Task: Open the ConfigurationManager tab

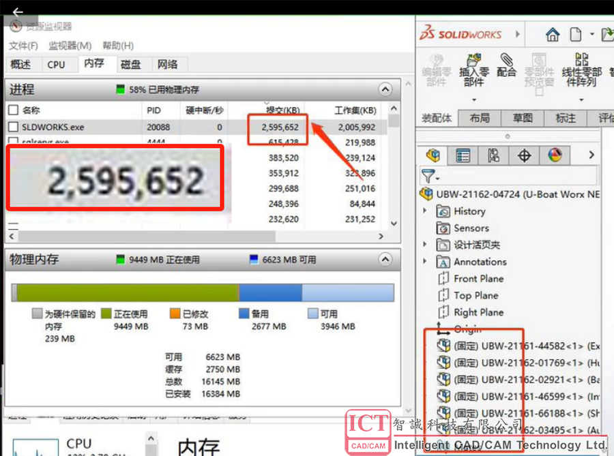Action: (493, 155)
